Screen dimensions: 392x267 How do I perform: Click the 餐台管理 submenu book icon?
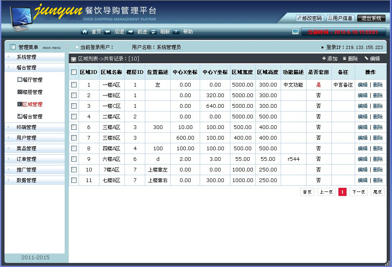click(20, 116)
